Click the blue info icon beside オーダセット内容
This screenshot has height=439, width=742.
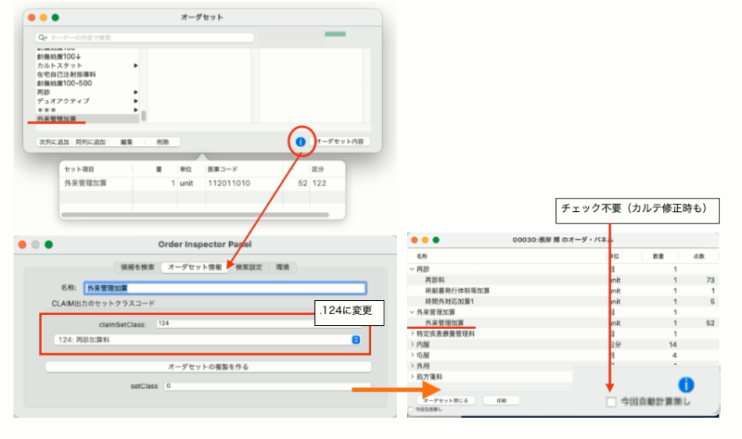tap(301, 142)
